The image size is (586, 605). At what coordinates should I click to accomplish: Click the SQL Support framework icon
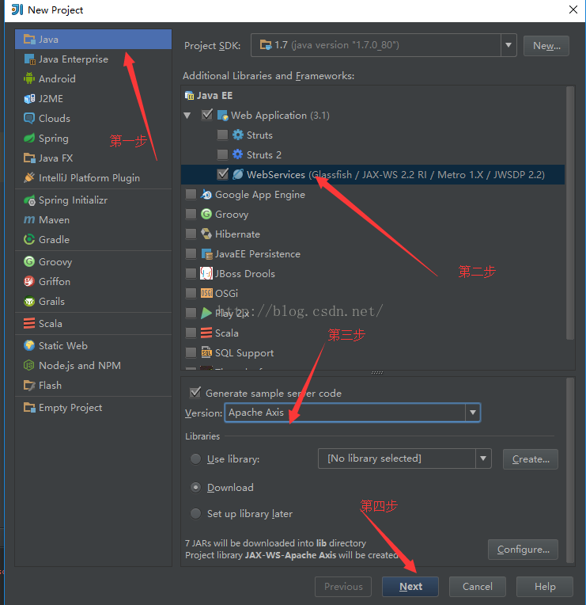click(206, 352)
